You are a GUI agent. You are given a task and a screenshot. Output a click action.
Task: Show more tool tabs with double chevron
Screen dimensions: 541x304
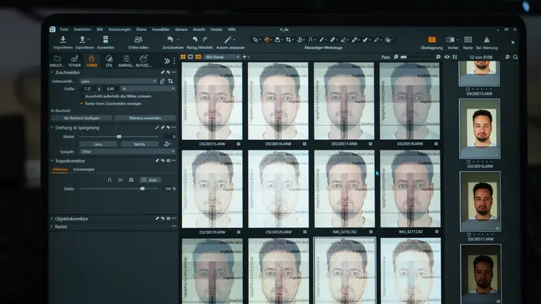(167, 61)
